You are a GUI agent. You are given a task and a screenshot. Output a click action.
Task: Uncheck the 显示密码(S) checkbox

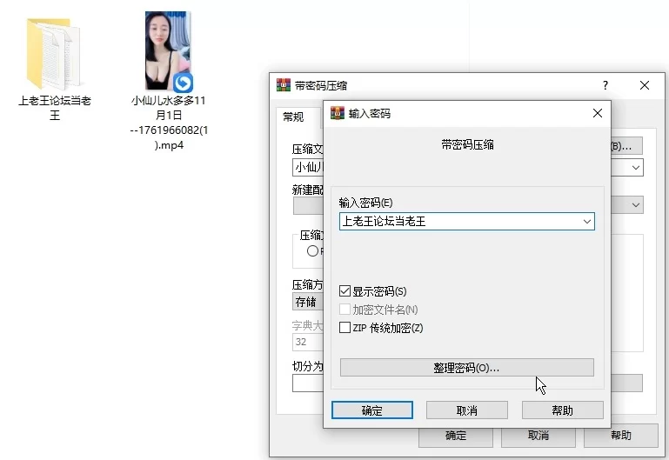click(x=345, y=291)
